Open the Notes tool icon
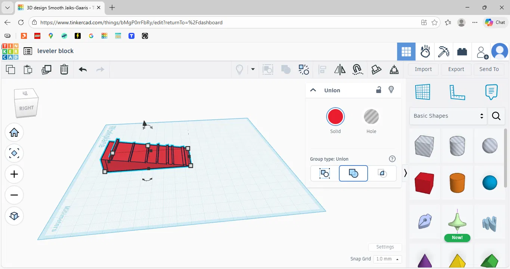This screenshot has height=269, width=510. [491, 92]
